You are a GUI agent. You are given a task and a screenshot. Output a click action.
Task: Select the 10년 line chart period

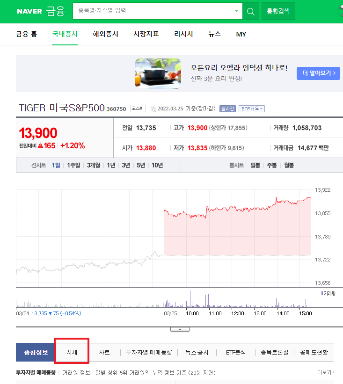pyautogui.click(x=157, y=165)
